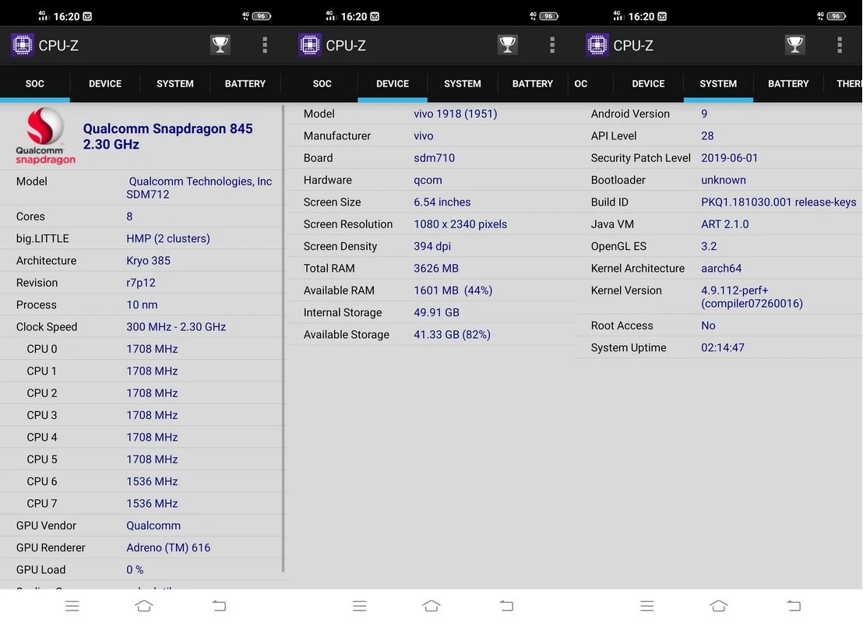Tap the Root Access value No

[708, 326]
